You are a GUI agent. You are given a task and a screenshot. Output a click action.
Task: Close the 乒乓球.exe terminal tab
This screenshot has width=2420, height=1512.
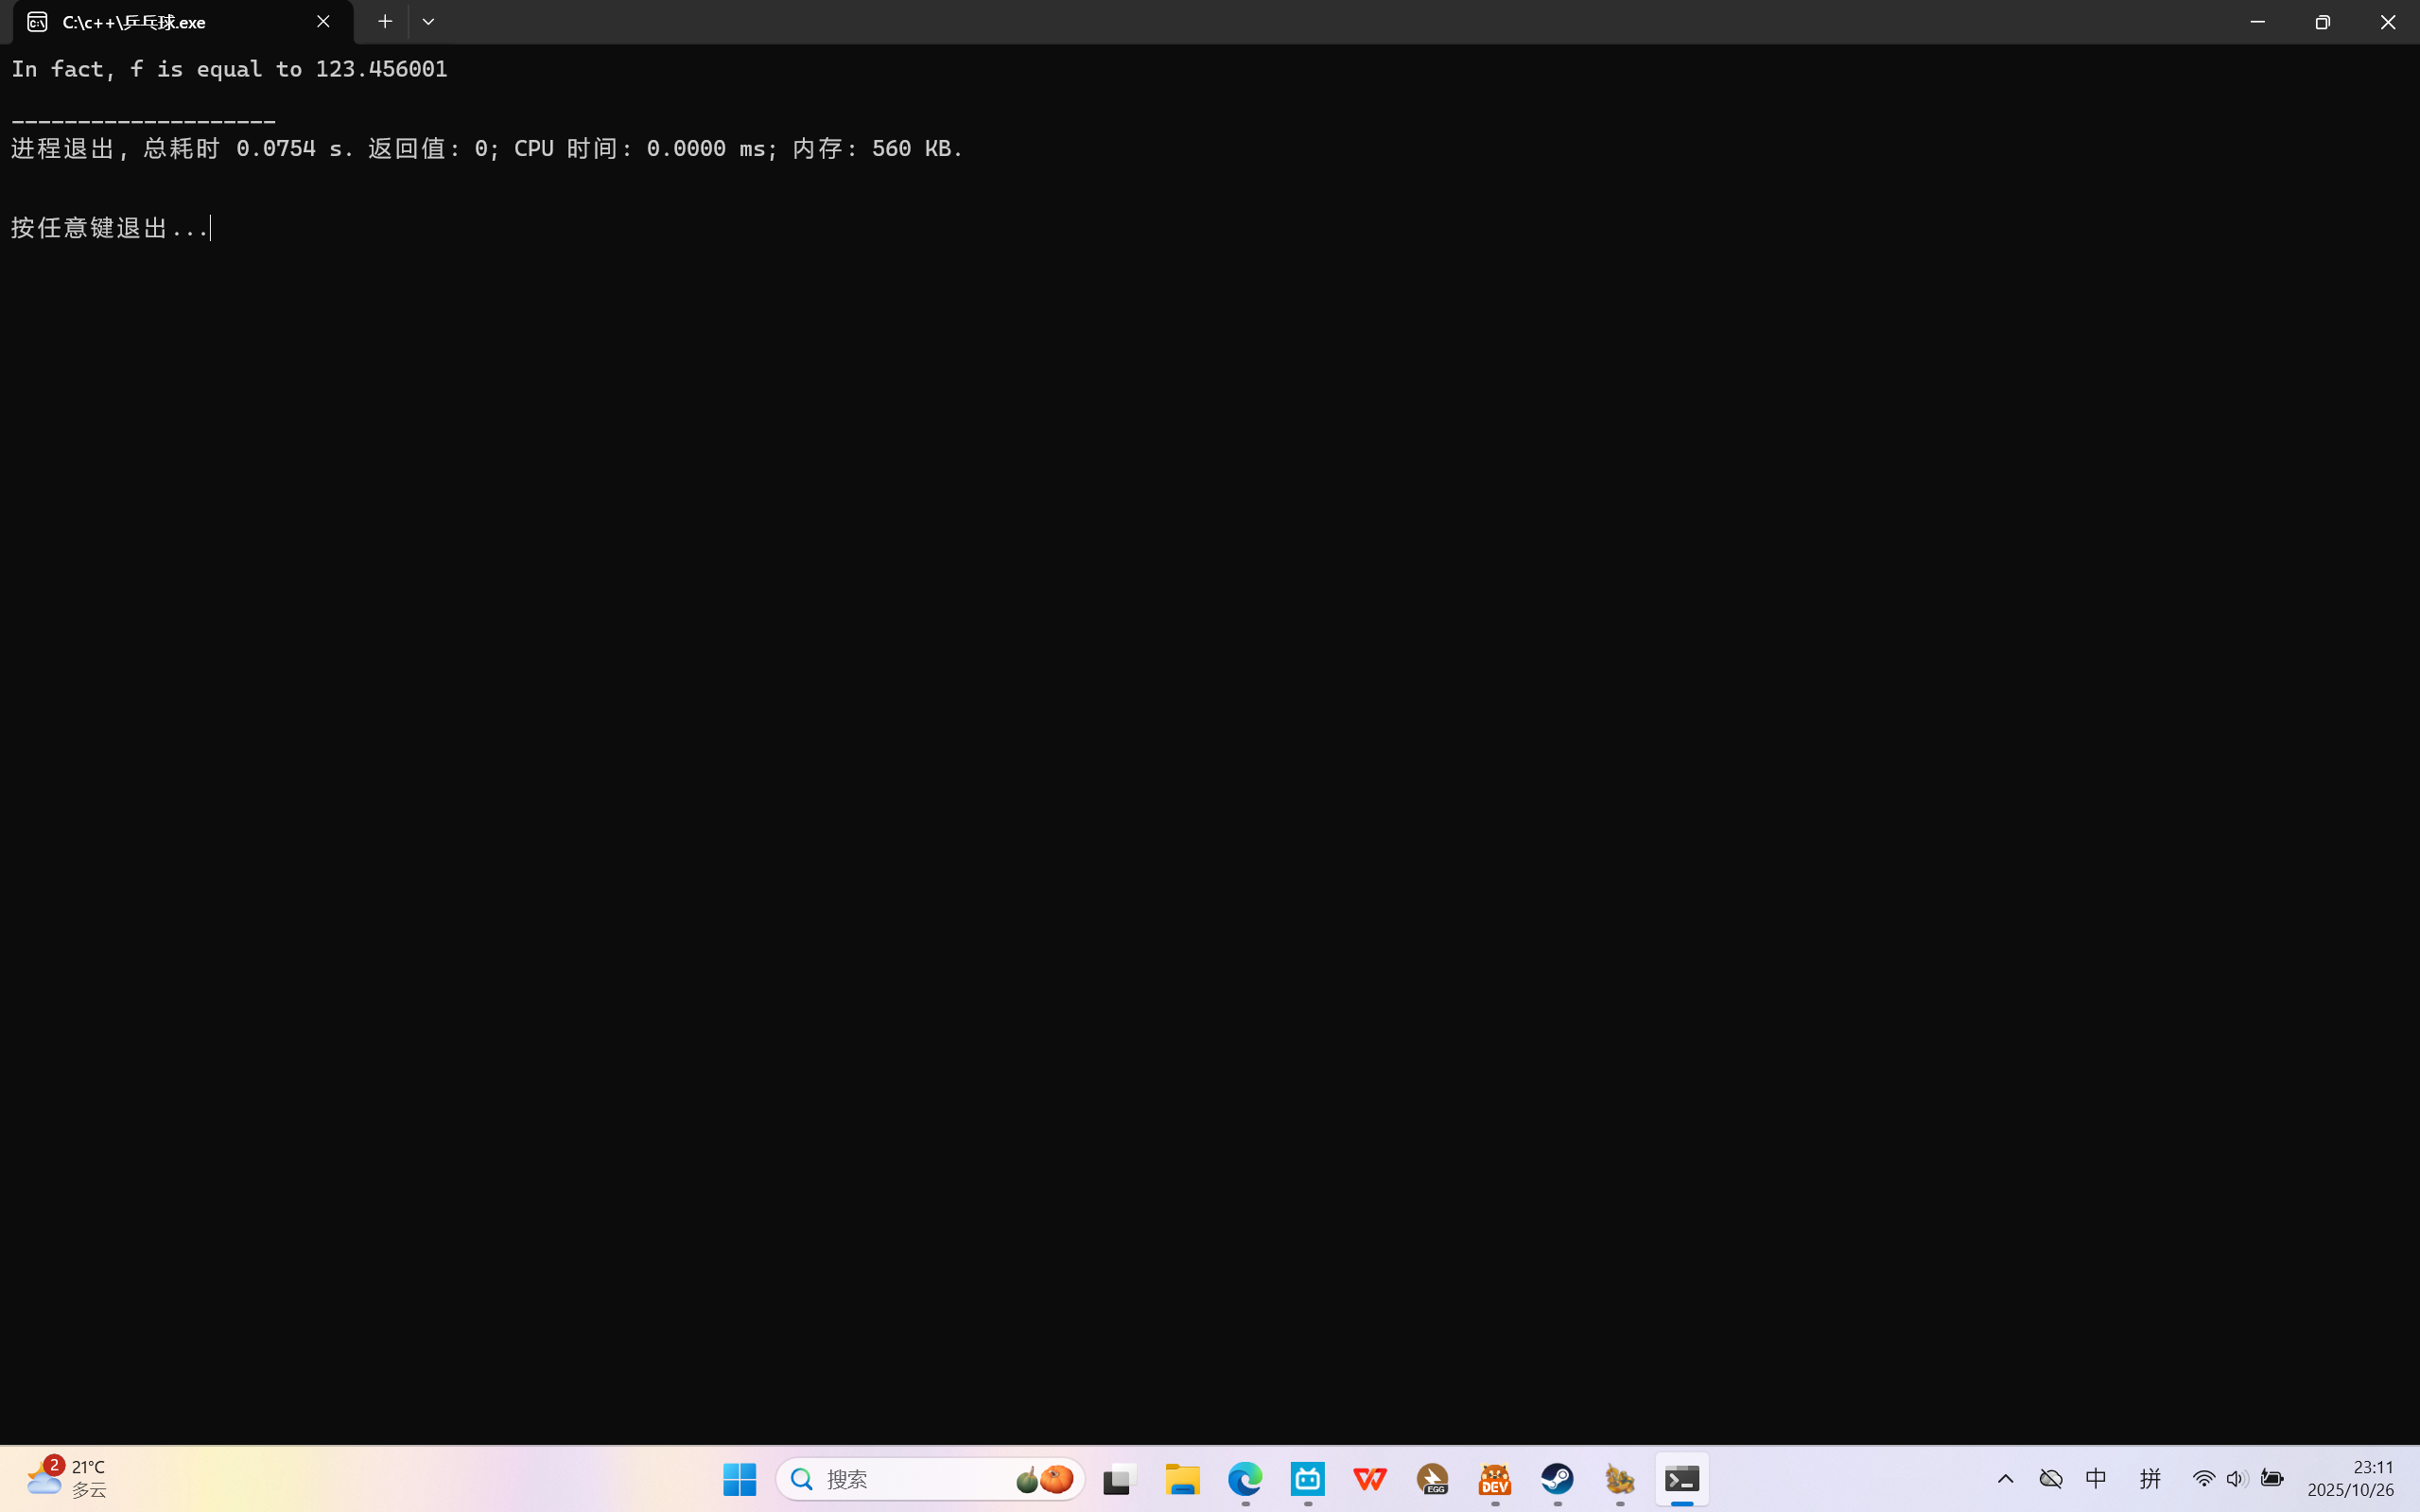click(x=323, y=21)
